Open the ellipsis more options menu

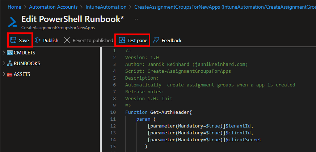pyautogui.click(x=136, y=19)
